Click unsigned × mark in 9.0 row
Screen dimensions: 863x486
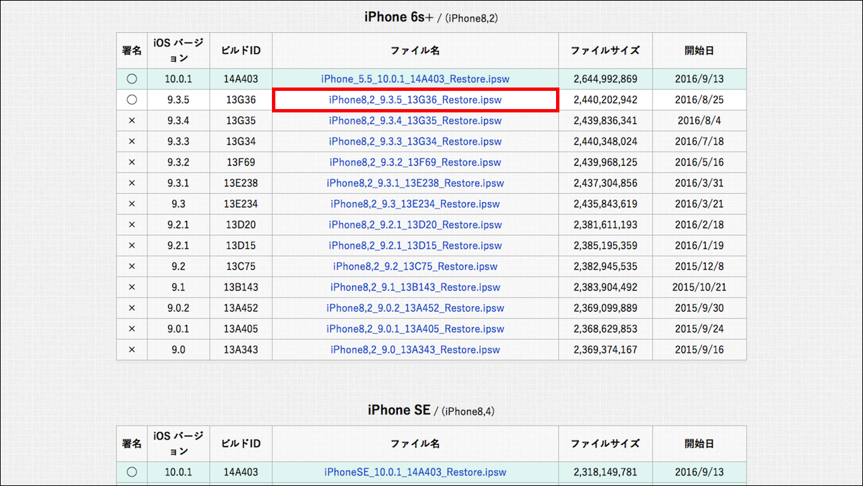click(x=132, y=350)
